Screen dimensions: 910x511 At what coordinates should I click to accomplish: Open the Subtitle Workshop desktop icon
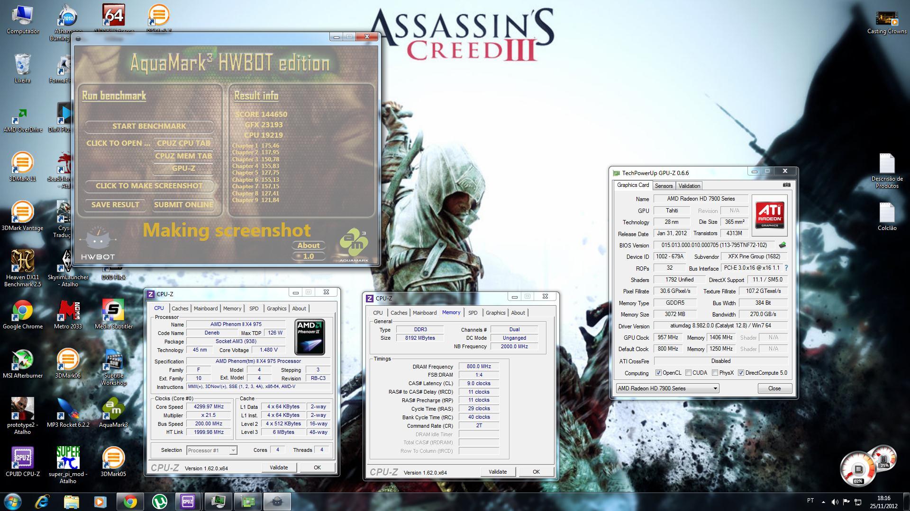113,367
